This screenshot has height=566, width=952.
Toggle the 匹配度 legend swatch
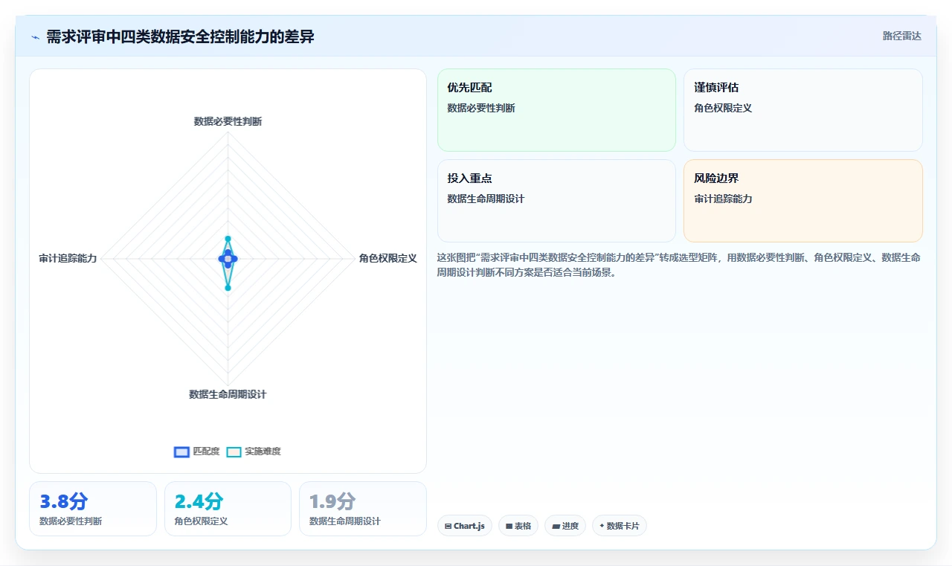coord(181,451)
